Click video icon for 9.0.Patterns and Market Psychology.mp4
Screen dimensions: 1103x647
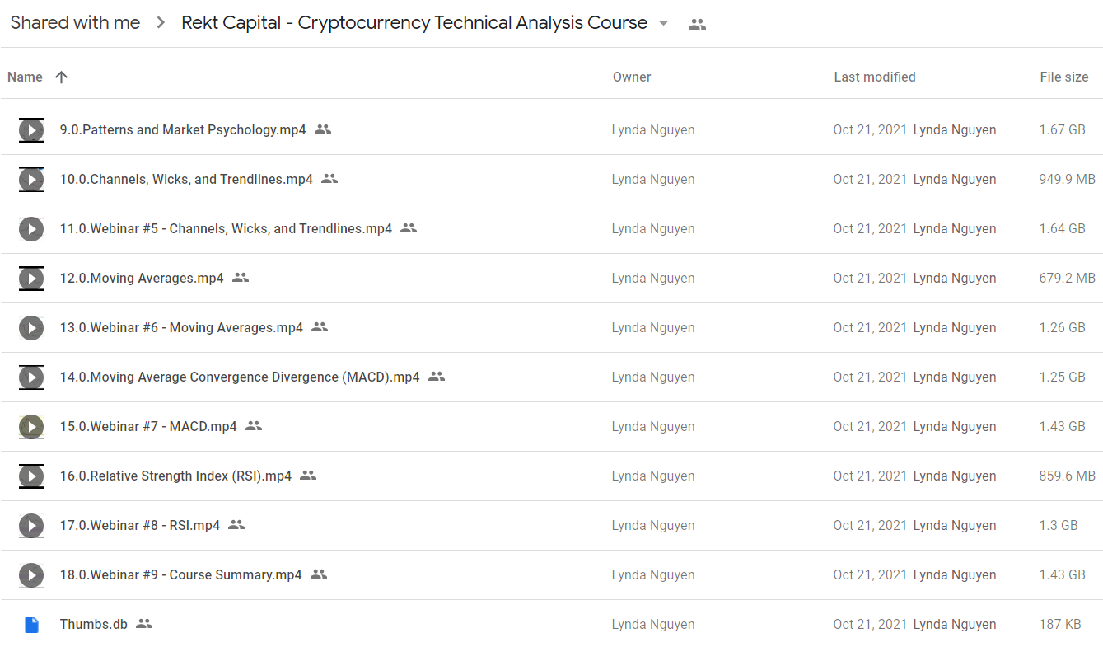[31, 129]
